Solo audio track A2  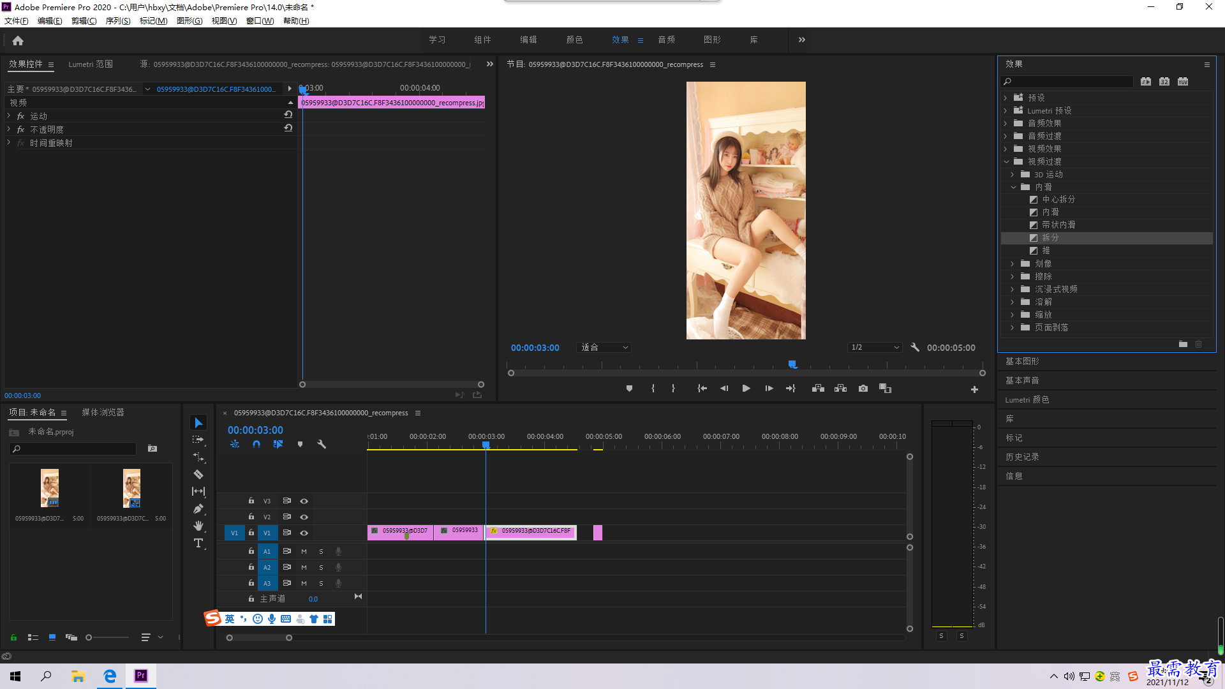pos(321,568)
